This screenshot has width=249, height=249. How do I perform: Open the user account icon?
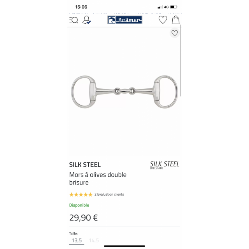(x=86, y=20)
